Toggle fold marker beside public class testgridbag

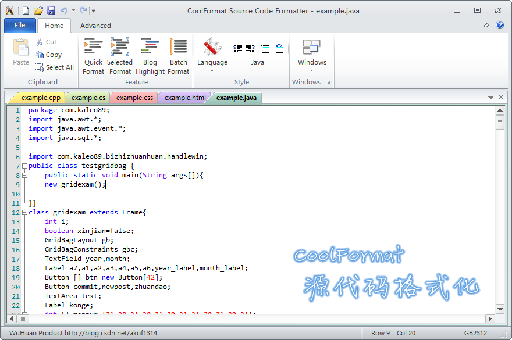point(24,166)
